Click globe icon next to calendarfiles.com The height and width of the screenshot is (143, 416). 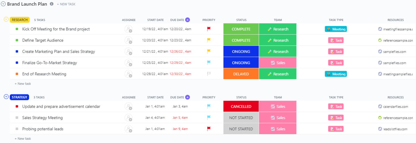pyautogui.click(x=380, y=107)
